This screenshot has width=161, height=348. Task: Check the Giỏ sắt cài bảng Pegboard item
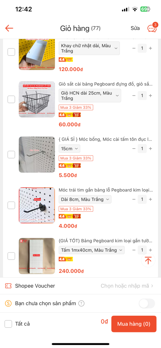click(11, 99)
